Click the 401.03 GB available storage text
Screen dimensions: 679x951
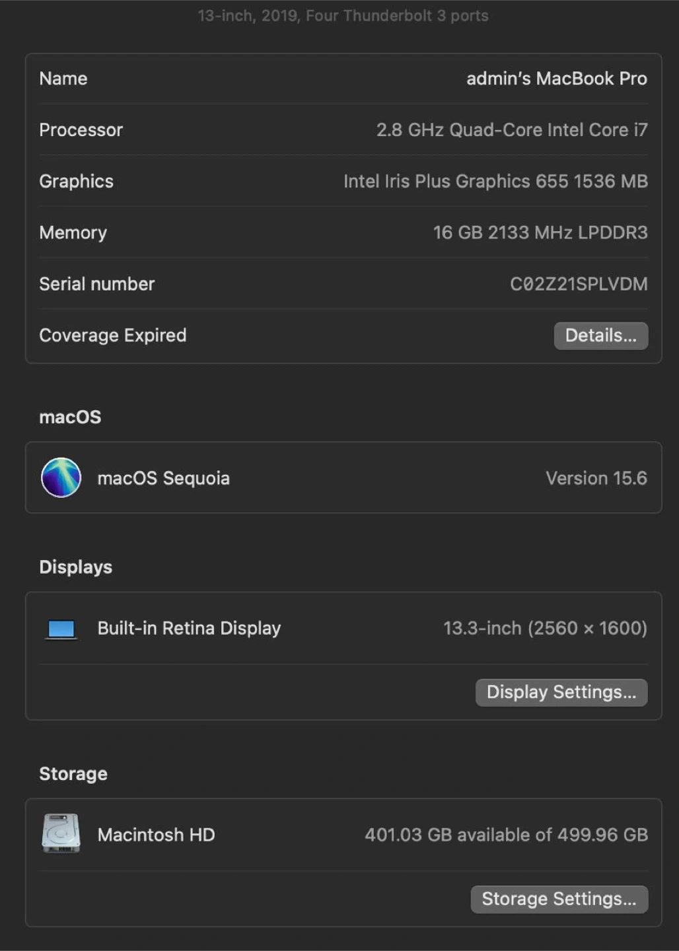pos(506,835)
